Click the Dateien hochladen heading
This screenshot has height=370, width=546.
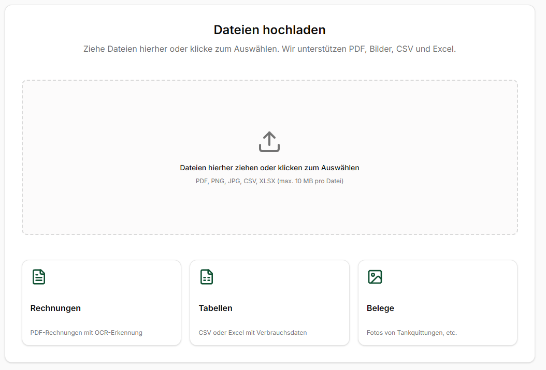(x=269, y=29)
